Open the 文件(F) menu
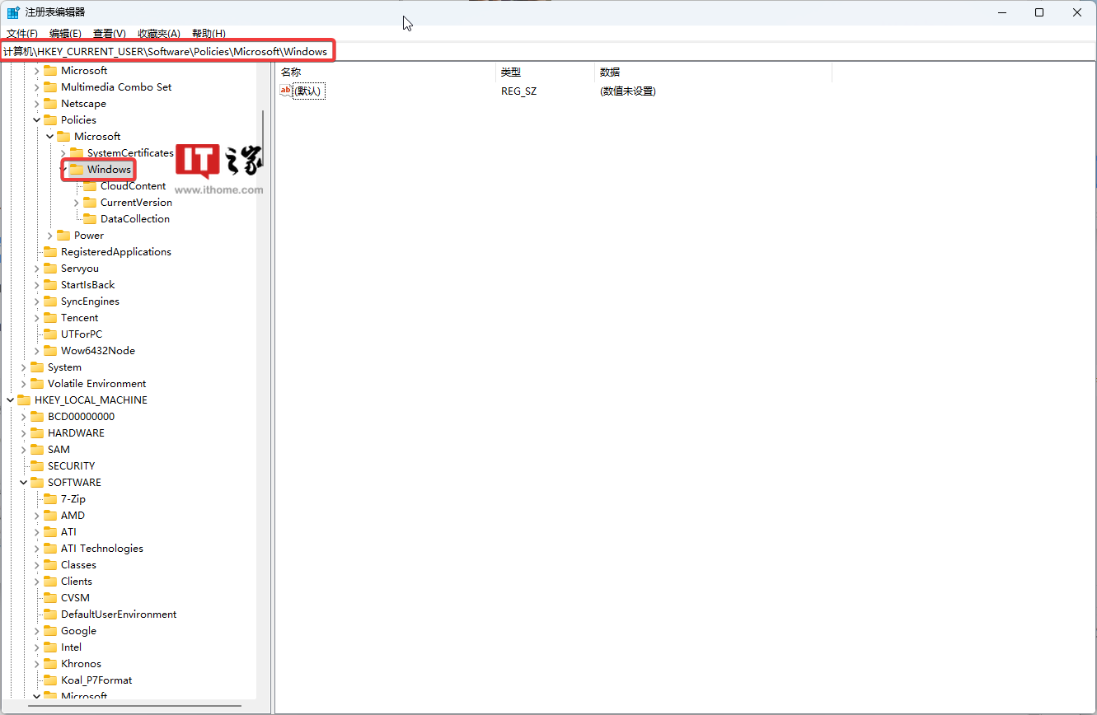 (22, 34)
